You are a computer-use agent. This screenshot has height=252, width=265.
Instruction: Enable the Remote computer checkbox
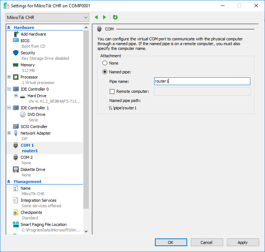click(x=112, y=91)
